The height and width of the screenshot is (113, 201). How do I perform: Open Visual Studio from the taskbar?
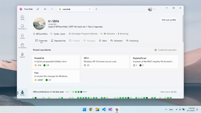pyautogui.click(x=110, y=109)
